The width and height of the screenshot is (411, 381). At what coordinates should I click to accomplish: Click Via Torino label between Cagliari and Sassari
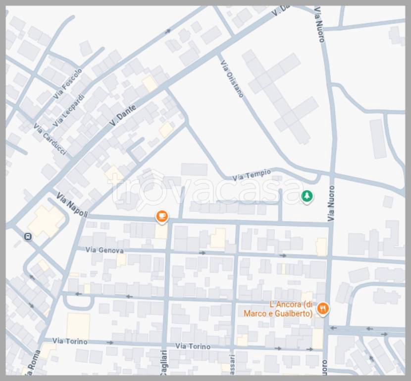coord(193,346)
